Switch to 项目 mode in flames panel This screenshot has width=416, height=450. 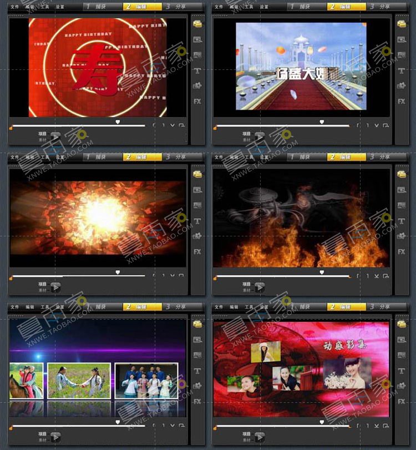(246, 284)
